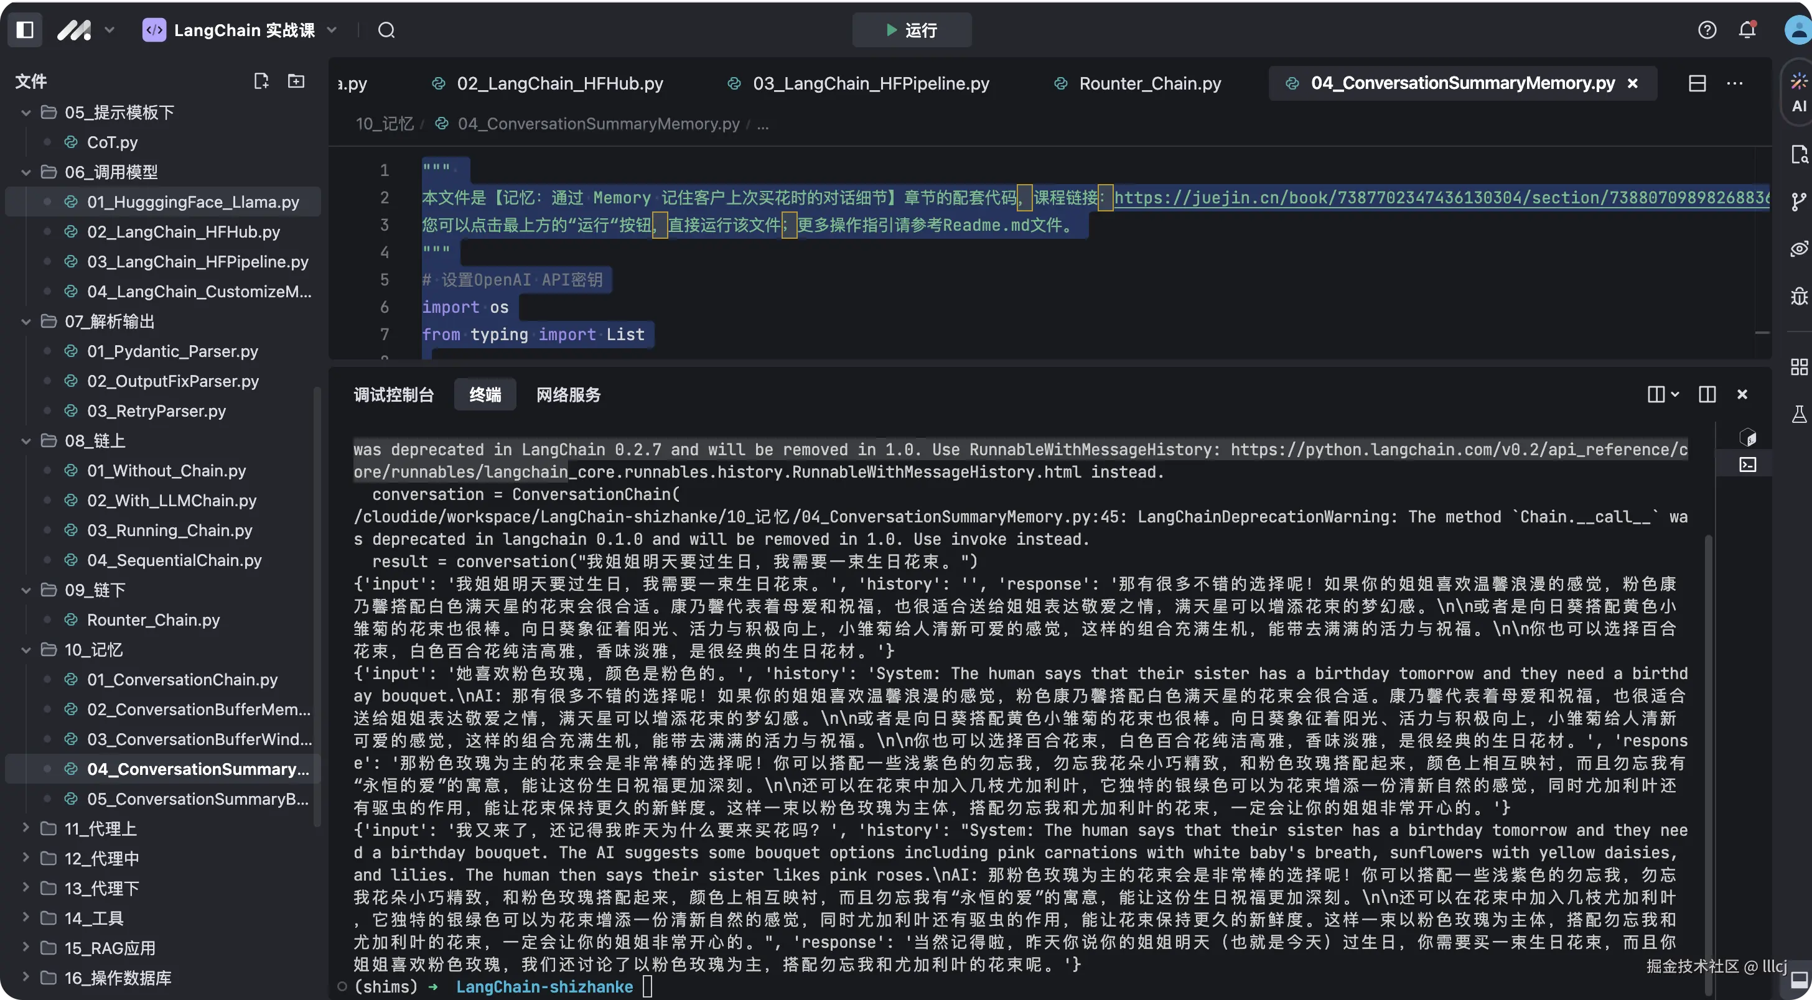Open the help question mark icon
Screen dimensions: 1812x1000
(1707, 29)
